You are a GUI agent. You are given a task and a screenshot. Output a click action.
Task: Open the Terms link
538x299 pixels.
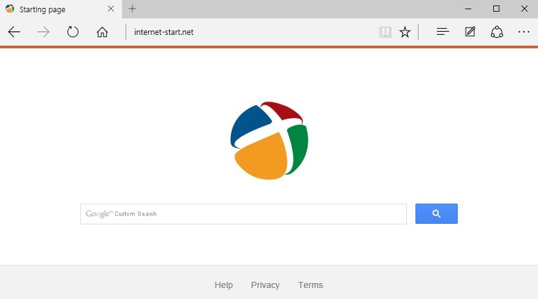click(311, 285)
